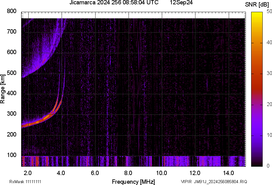Select the 8.0 frequency tick label
This screenshot has height=185, width=272.
pyautogui.click(x=128, y=173)
